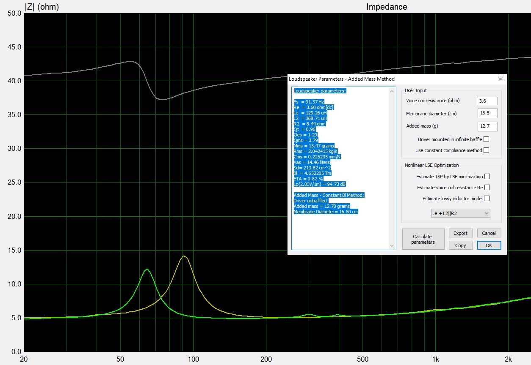Confirm with the OK button
The width and height of the screenshot is (531, 365).
[x=489, y=245]
